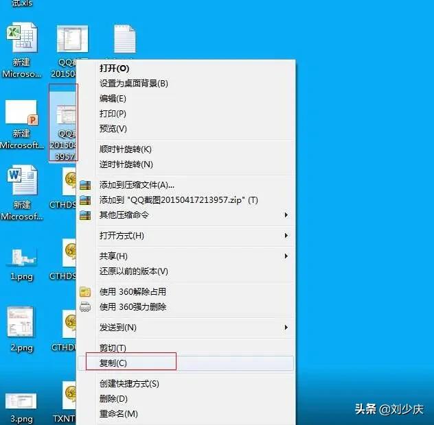This screenshot has height=425, width=434.
Task: Expand the 其他压缩命令 submenu arrow
Action: (x=286, y=215)
